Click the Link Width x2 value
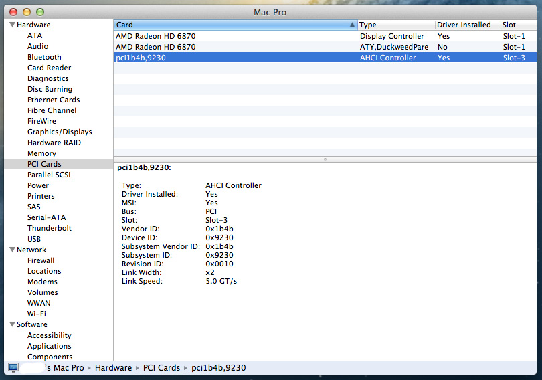Viewport: 542px width, 380px height. click(x=210, y=272)
